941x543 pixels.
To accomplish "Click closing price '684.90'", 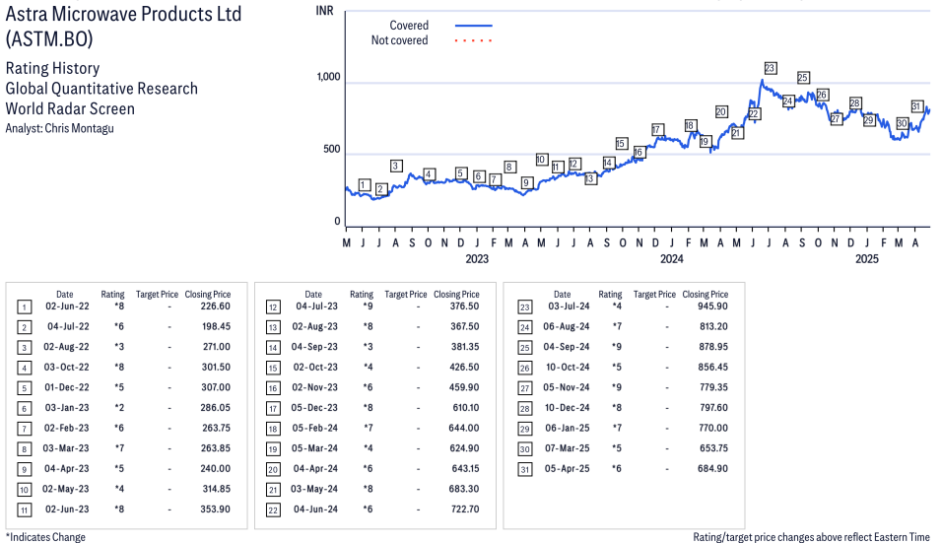I will [x=713, y=469].
